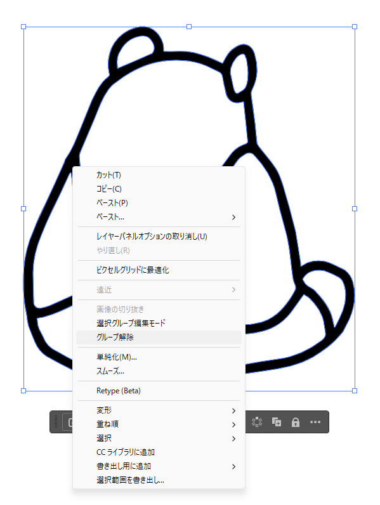
Task: Click the duplicate object icon in task bar
Action: (277, 422)
